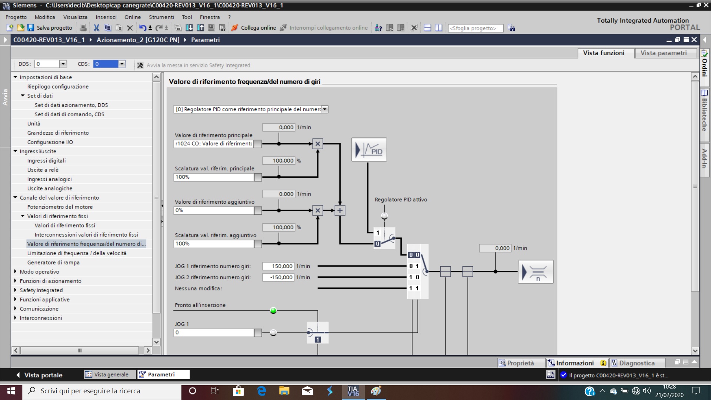The width and height of the screenshot is (711, 400).
Task: Toggle the JOG 1 switch in the diagram
Action: point(317,333)
